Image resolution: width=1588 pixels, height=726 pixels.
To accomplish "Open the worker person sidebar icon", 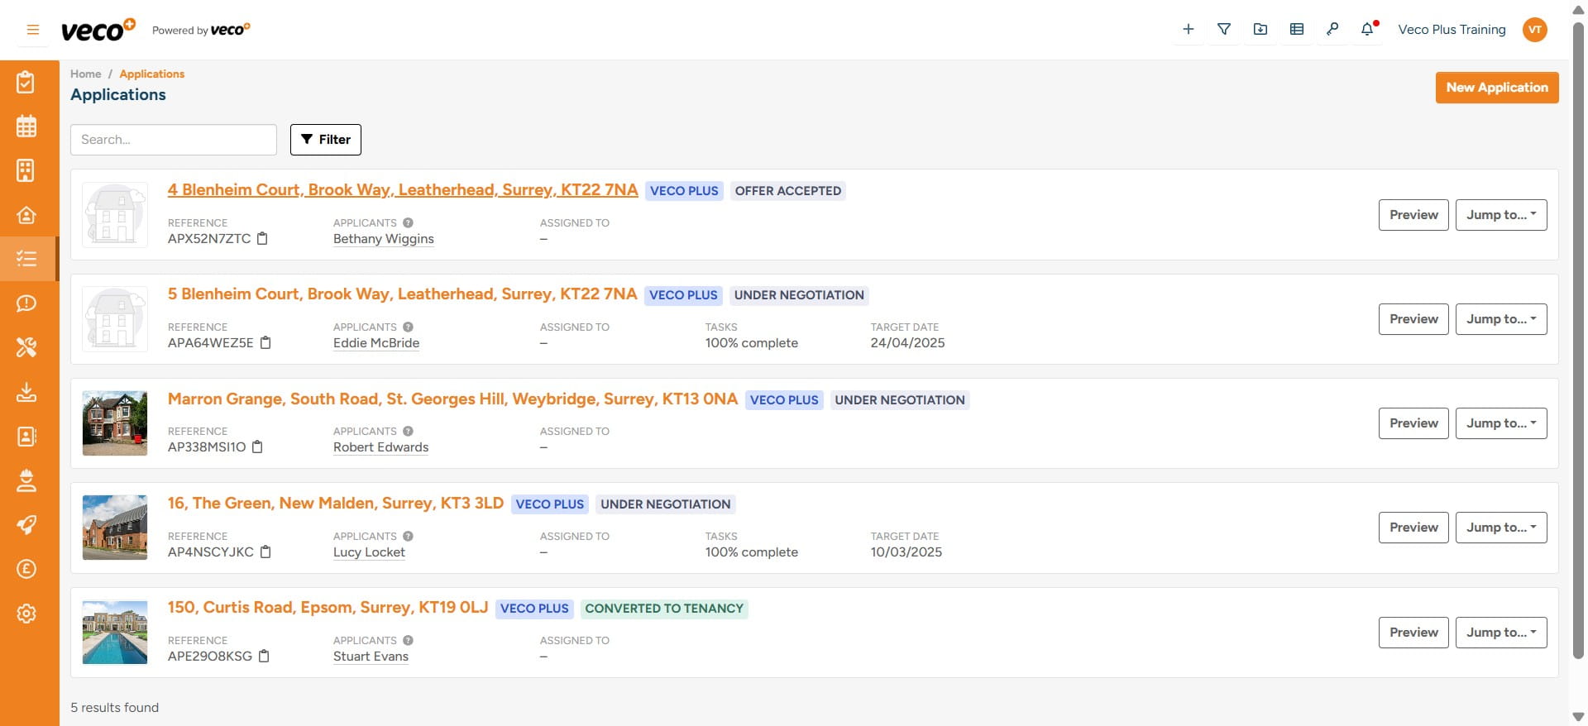I will (26, 480).
